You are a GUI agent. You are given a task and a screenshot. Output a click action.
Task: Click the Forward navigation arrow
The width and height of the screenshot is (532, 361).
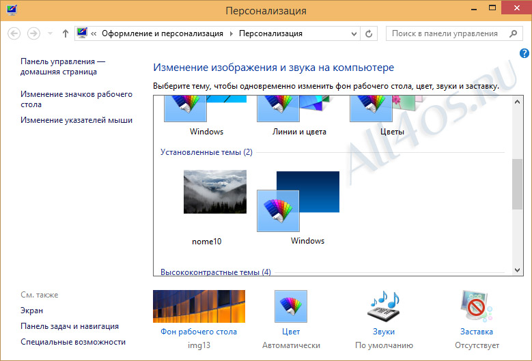tap(33, 33)
